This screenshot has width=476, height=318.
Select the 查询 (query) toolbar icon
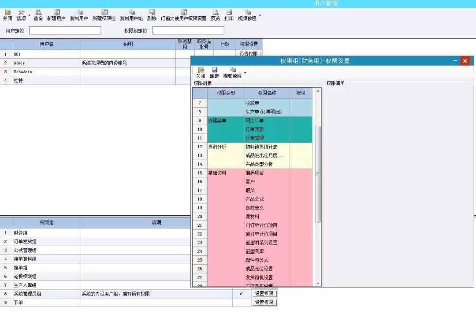click(37, 15)
